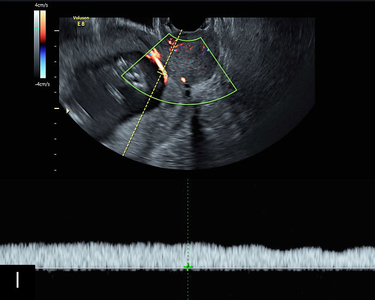Image resolution: width=375 pixels, height=300 pixels.
Task: Click the -4cm/s lower velocity label
Action: tap(42, 84)
